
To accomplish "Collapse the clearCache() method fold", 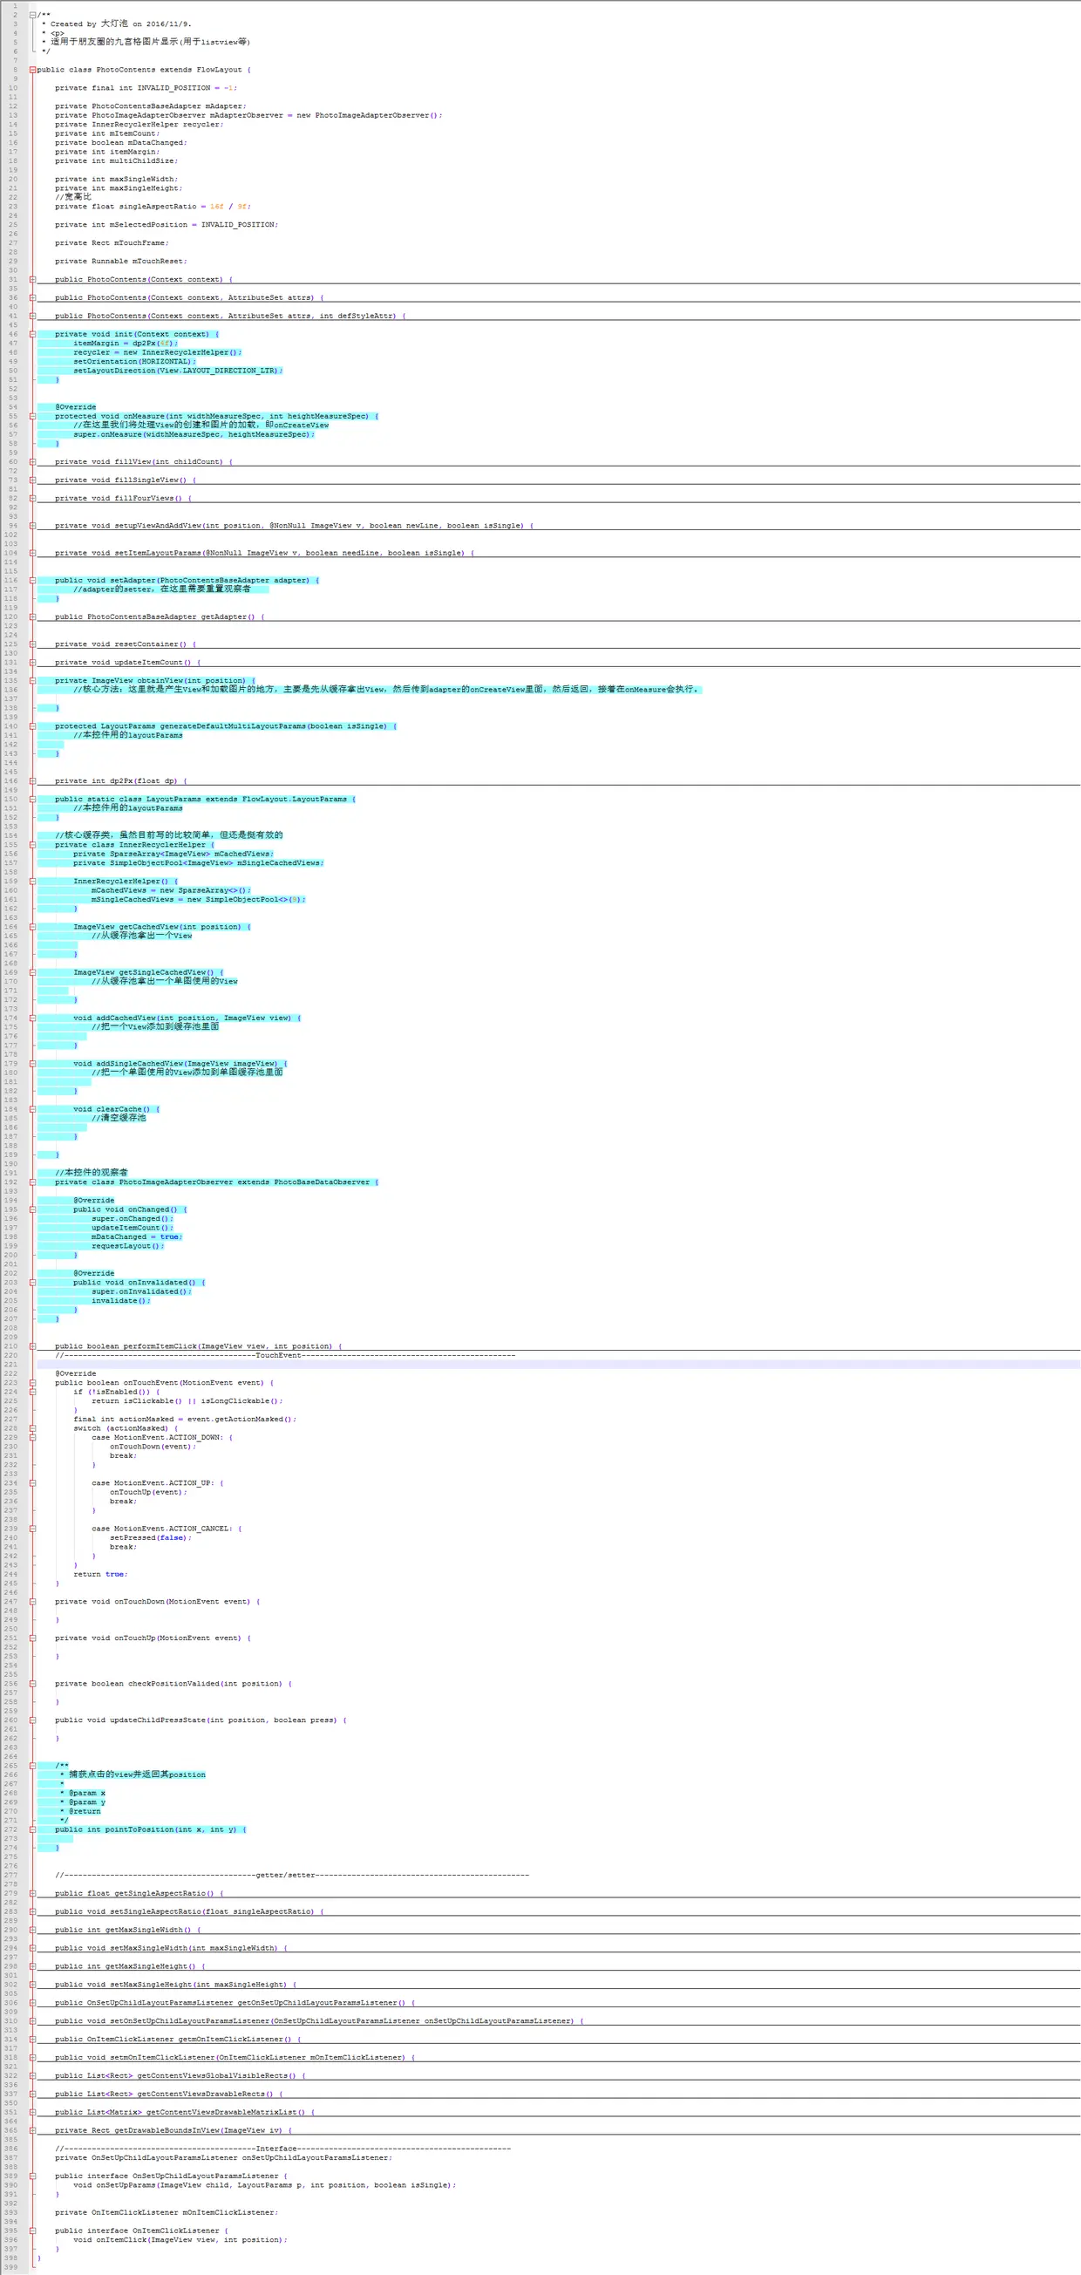I will pos(32,1108).
